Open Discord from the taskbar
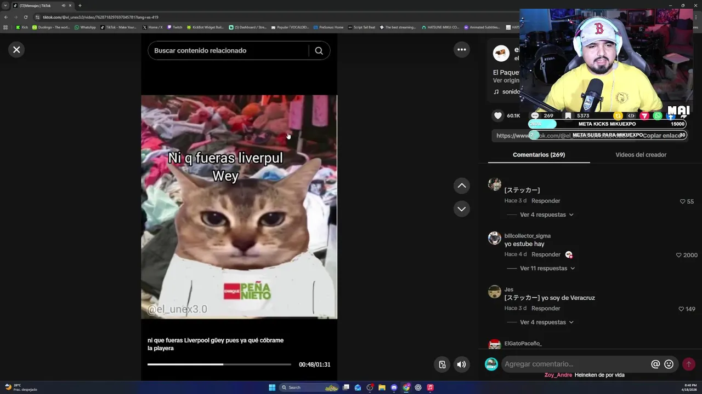The width and height of the screenshot is (702, 394). pyautogui.click(x=394, y=387)
